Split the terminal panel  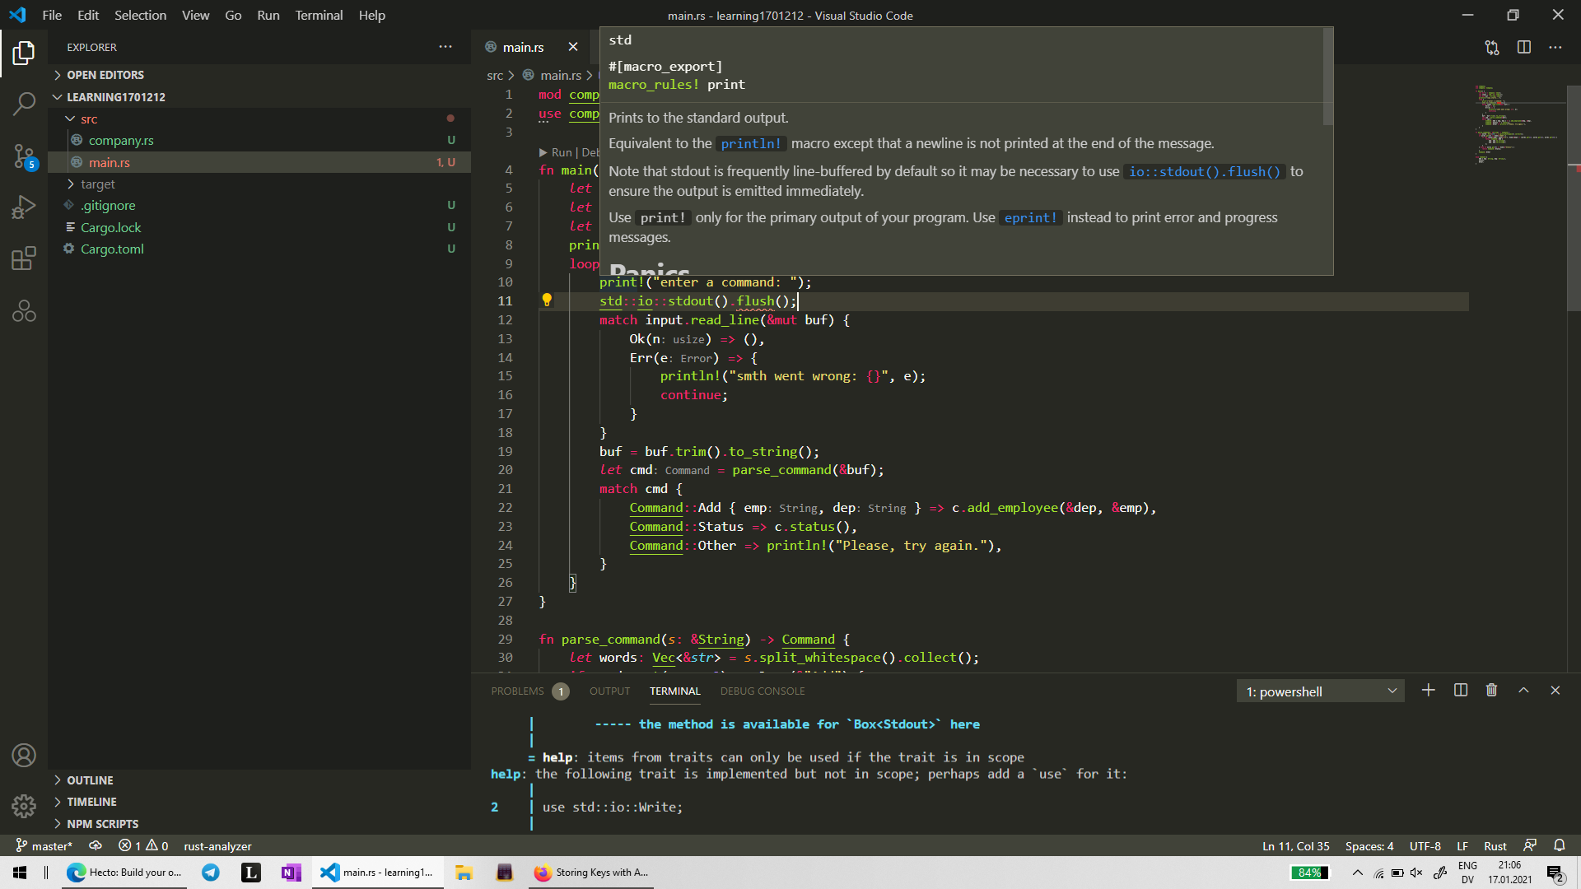1461,691
